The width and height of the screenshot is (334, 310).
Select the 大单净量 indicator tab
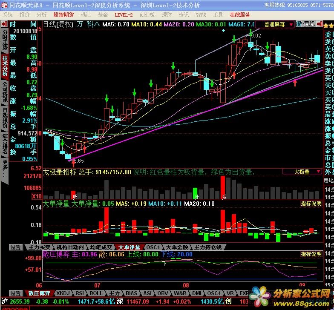click(x=129, y=247)
